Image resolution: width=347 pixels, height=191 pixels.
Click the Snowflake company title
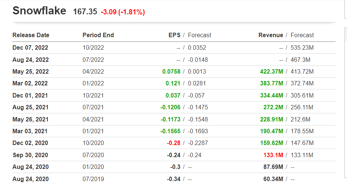tap(39, 11)
